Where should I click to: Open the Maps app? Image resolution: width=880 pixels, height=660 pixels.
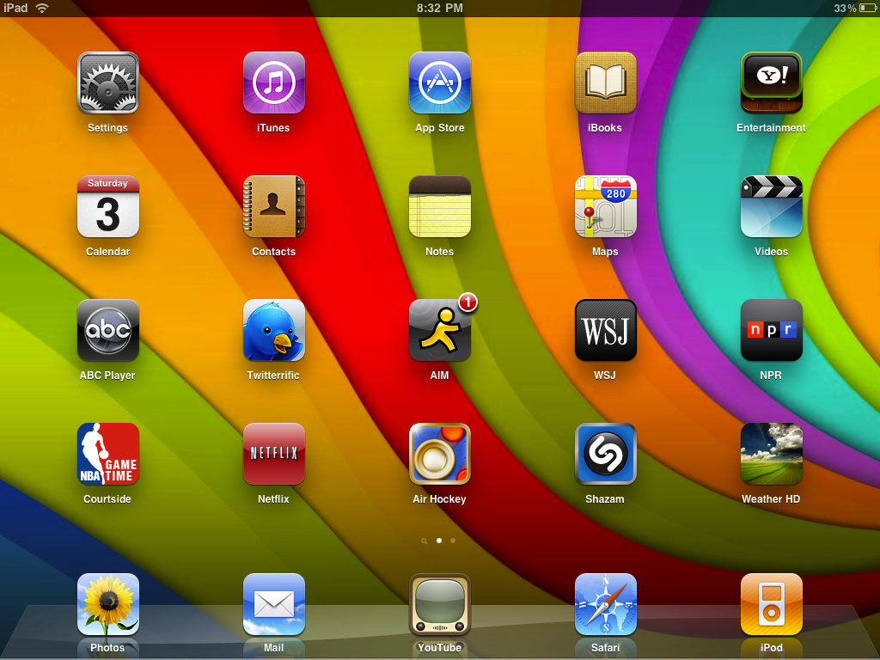click(x=606, y=206)
